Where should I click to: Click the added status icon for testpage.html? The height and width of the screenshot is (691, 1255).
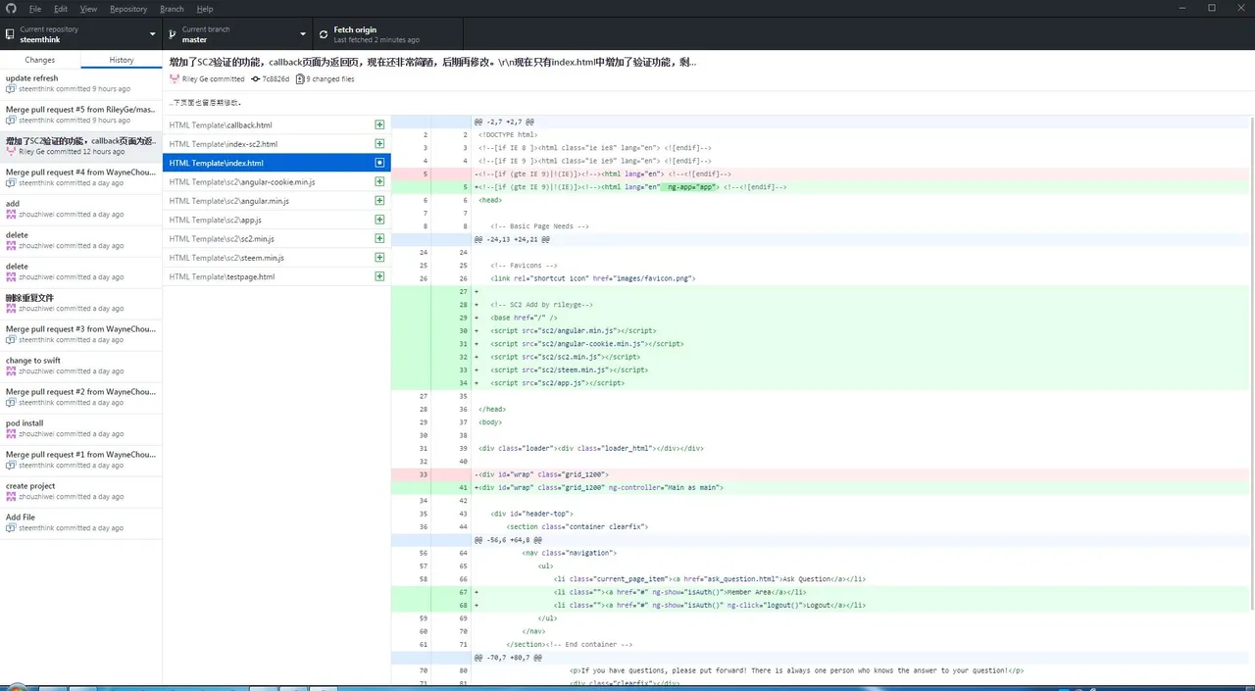click(379, 276)
